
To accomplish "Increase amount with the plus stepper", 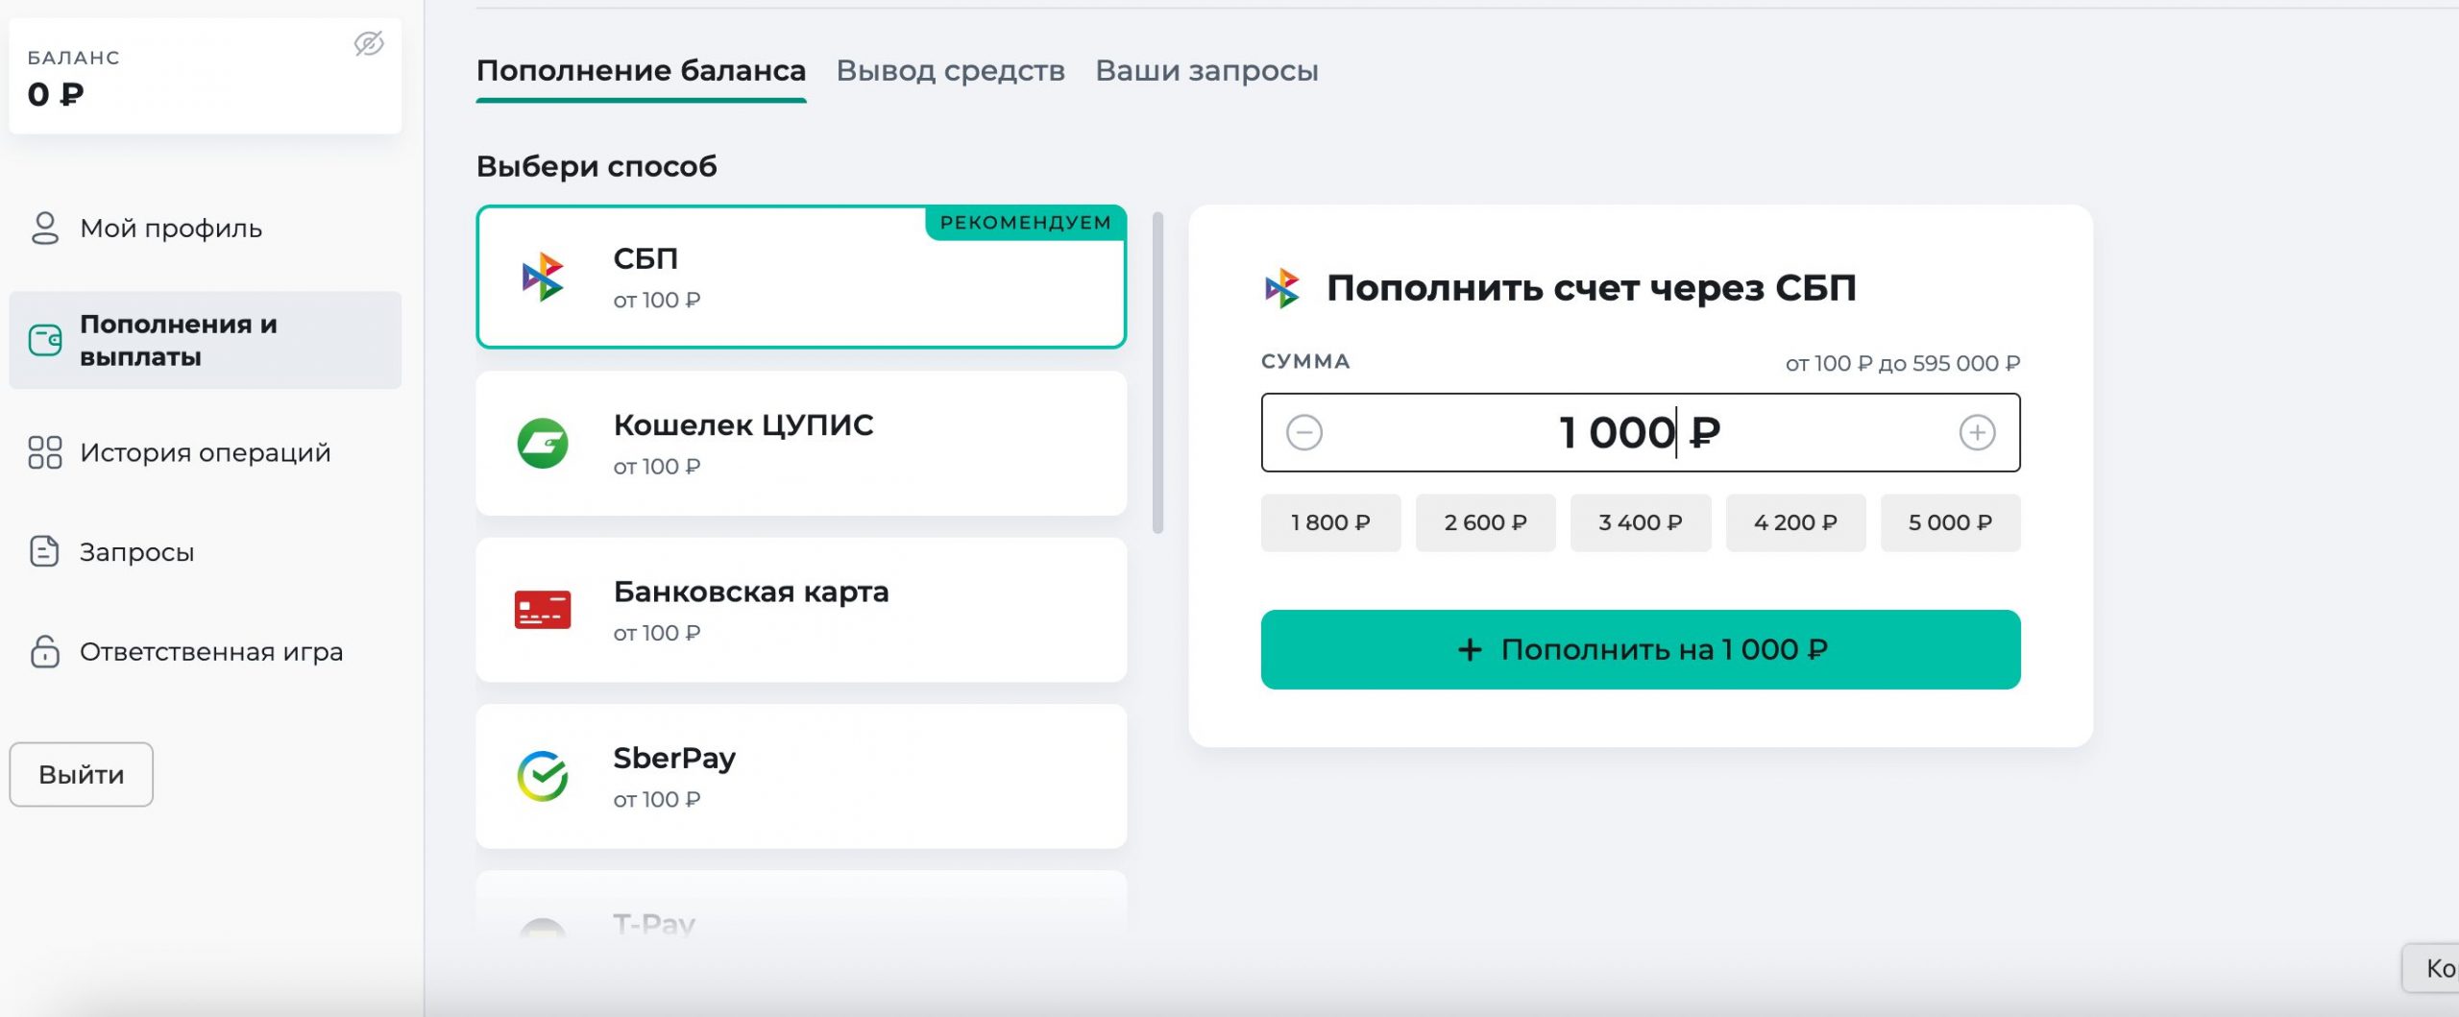I will click(1977, 432).
